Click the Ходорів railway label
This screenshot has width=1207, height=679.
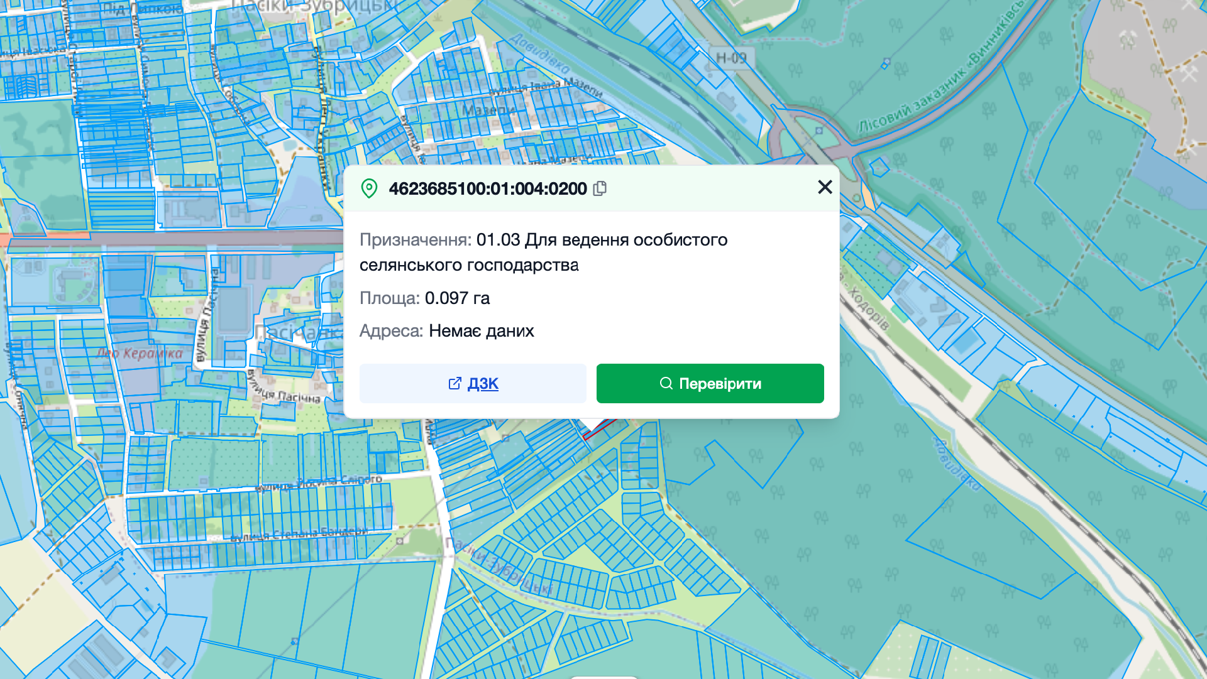click(x=869, y=308)
